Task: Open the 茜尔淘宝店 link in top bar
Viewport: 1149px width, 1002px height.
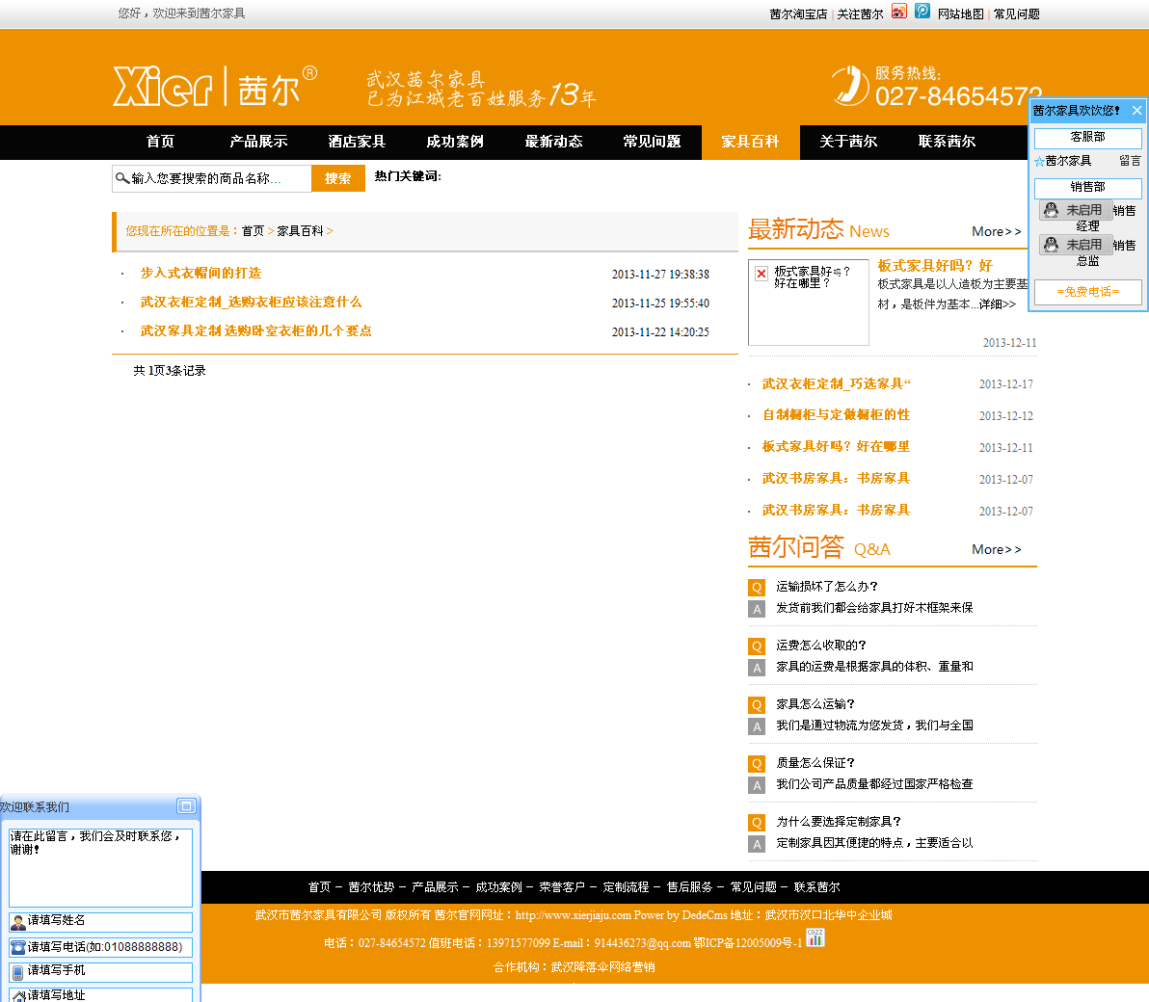Action: click(x=798, y=14)
